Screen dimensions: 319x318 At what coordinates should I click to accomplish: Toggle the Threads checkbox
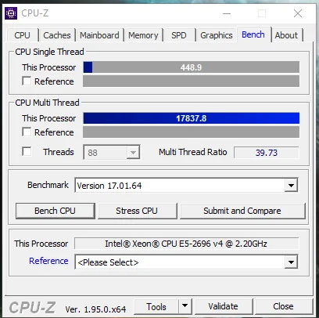27,151
